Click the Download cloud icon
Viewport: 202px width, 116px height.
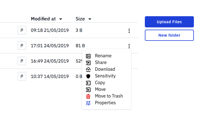88,70
